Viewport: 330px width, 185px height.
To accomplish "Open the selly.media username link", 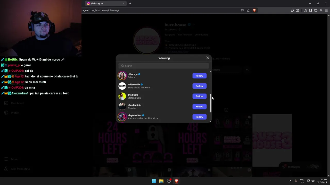I will (134, 85).
